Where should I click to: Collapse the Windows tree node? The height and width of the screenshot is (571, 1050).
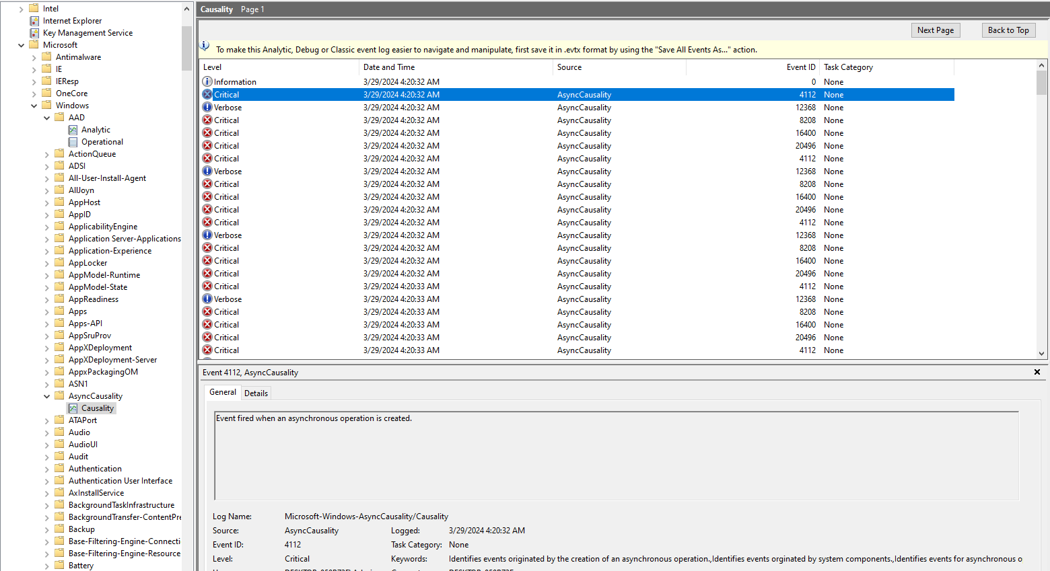pos(34,105)
